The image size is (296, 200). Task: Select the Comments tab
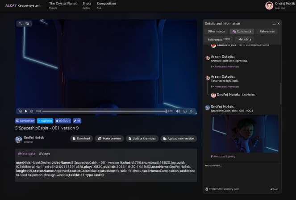coord(242,31)
